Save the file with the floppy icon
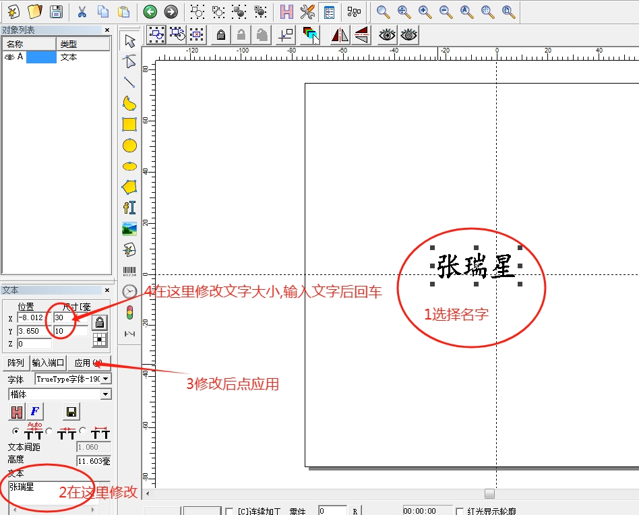Image resolution: width=639 pixels, height=515 pixels. 56,12
